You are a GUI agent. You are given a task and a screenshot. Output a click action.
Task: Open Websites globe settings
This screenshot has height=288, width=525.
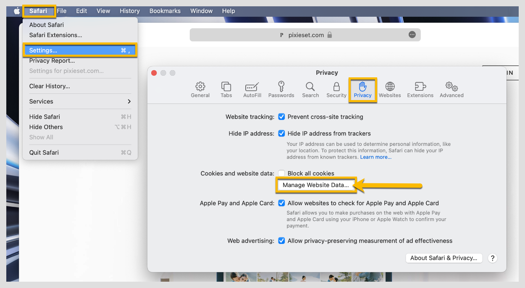tap(390, 90)
